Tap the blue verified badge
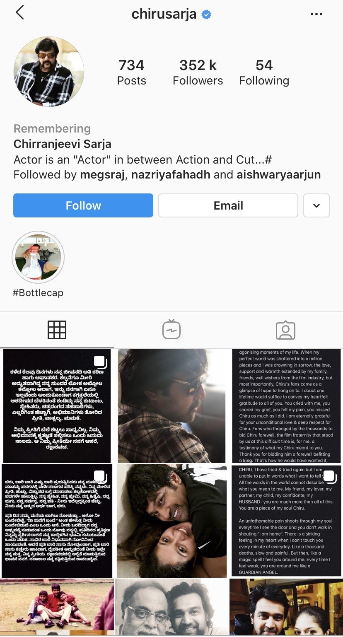Image resolution: width=343 pixels, height=637 pixels. click(x=206, y=15)
